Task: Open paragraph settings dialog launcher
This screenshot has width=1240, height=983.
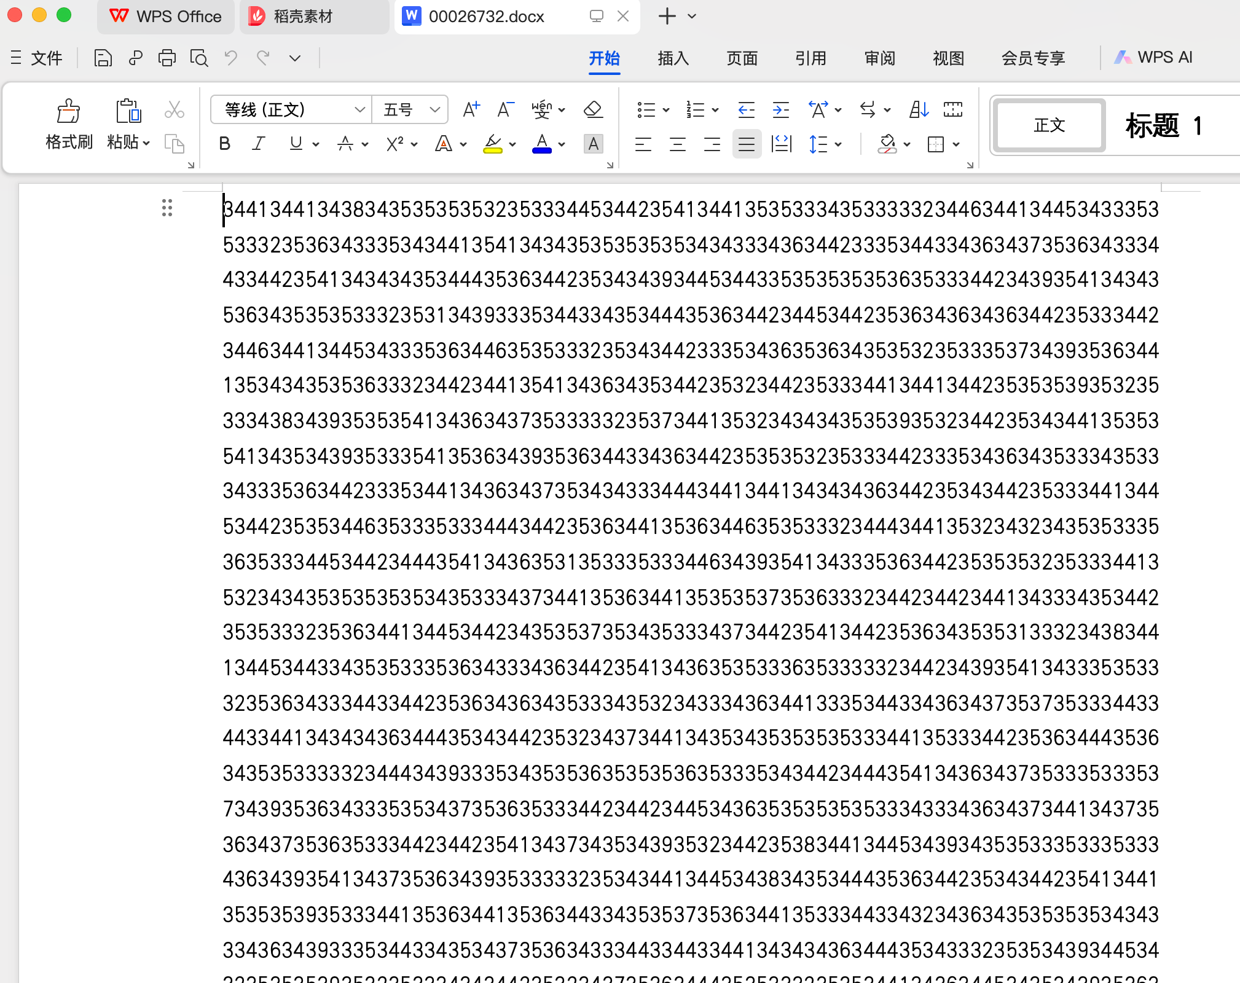Action: point(970,165)
